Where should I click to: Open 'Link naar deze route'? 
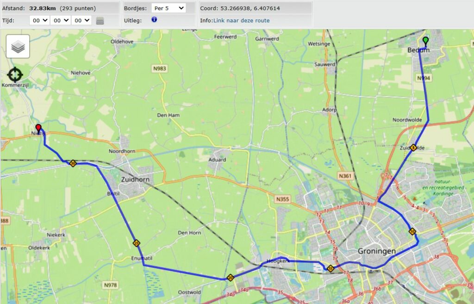[242, 20]
